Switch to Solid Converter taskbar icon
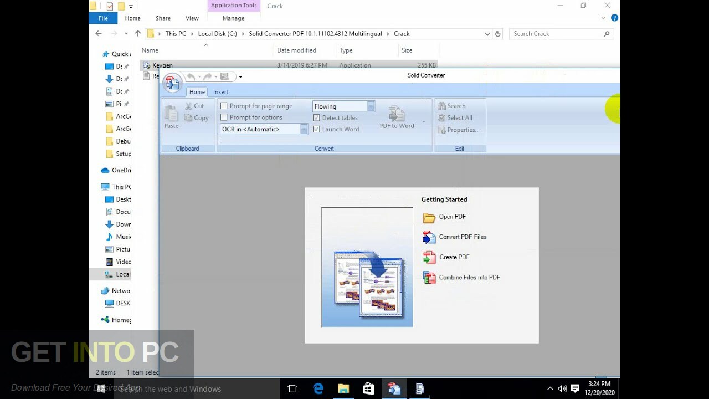 point(394,388)
